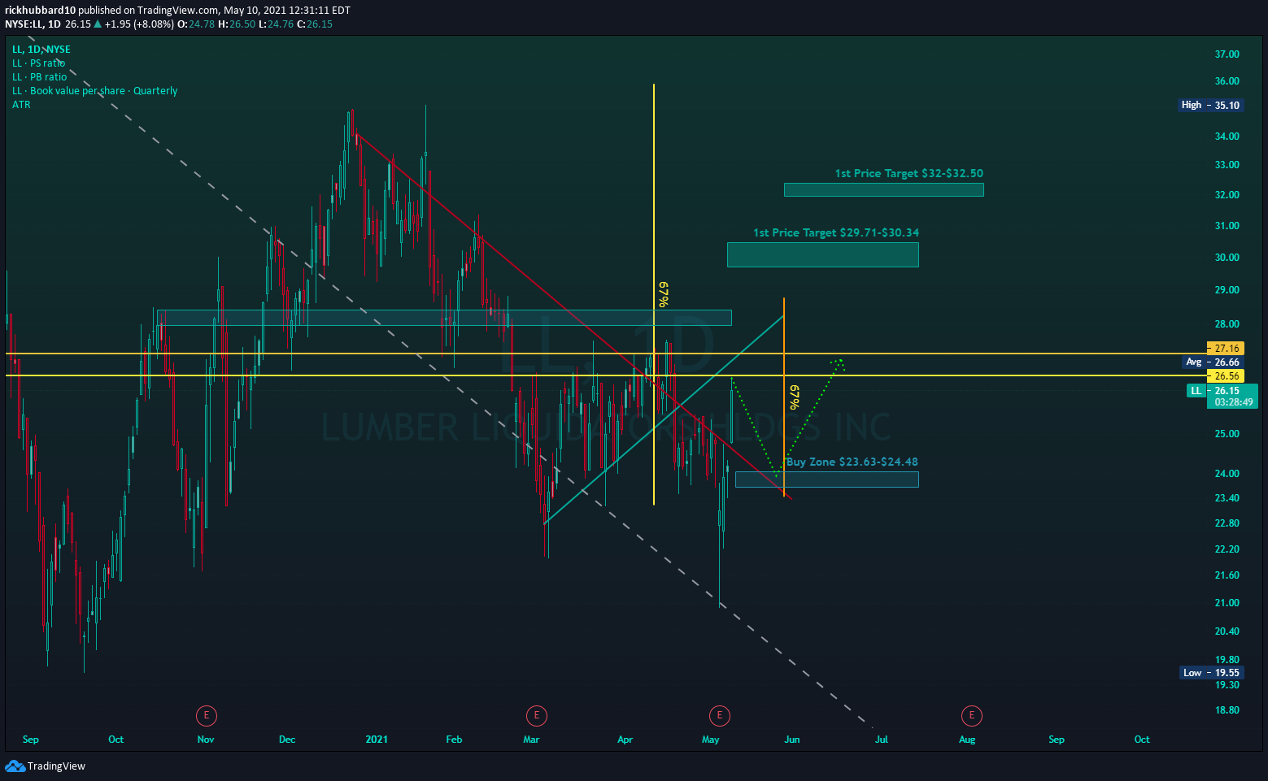Click the Avg 26.66 price label
The image size is (1268, 781).
tap(1212, 362)
